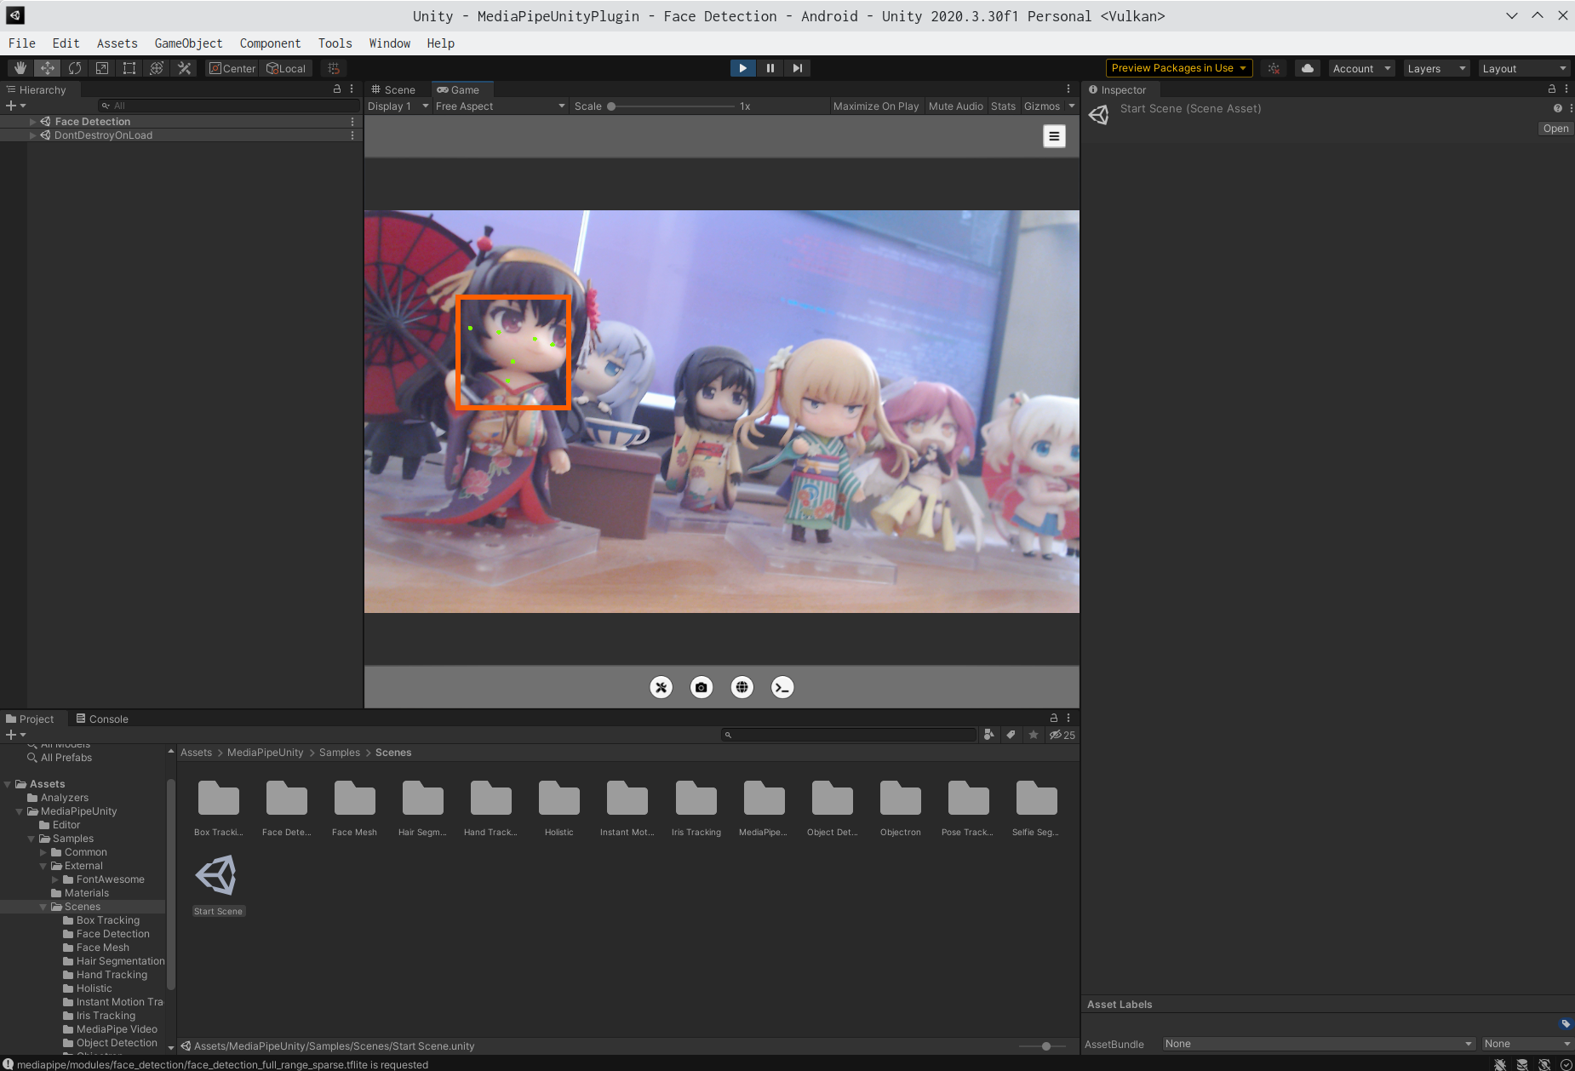1575x1071 pixels.
Task: Open Layers dropdown
Action: (x=1436, y=68)
